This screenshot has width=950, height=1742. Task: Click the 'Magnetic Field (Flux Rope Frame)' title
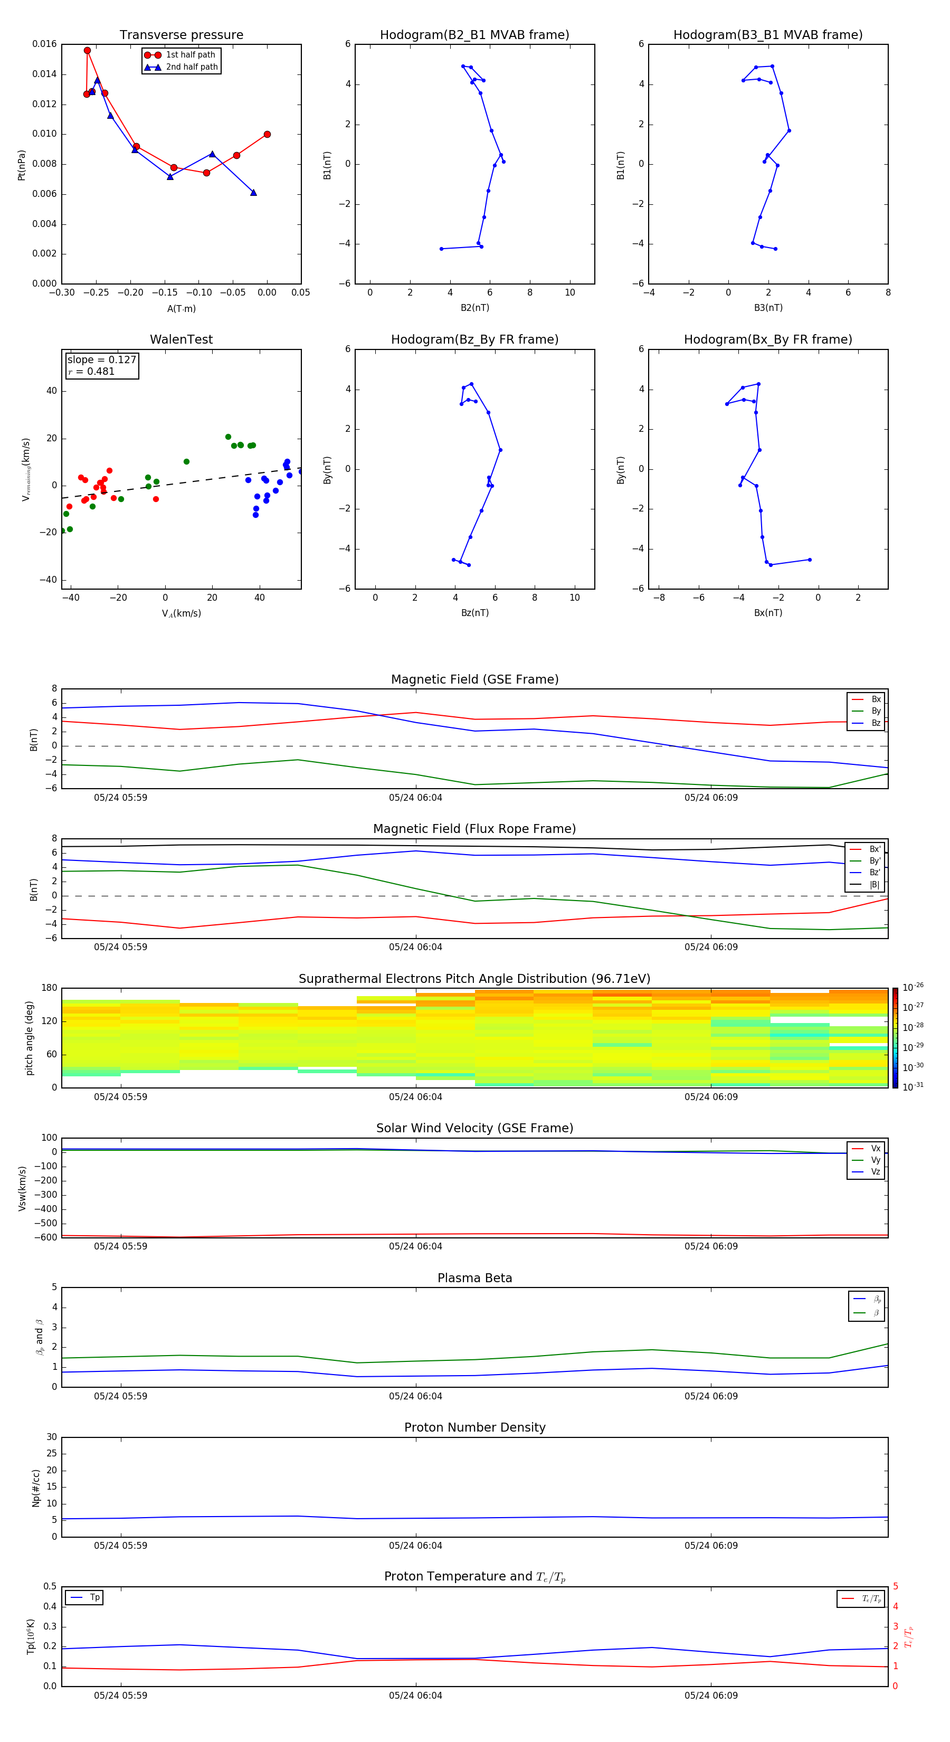pos(474,829)
